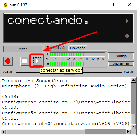Click the butt speaker icon in the title bar

coord(5,5)
